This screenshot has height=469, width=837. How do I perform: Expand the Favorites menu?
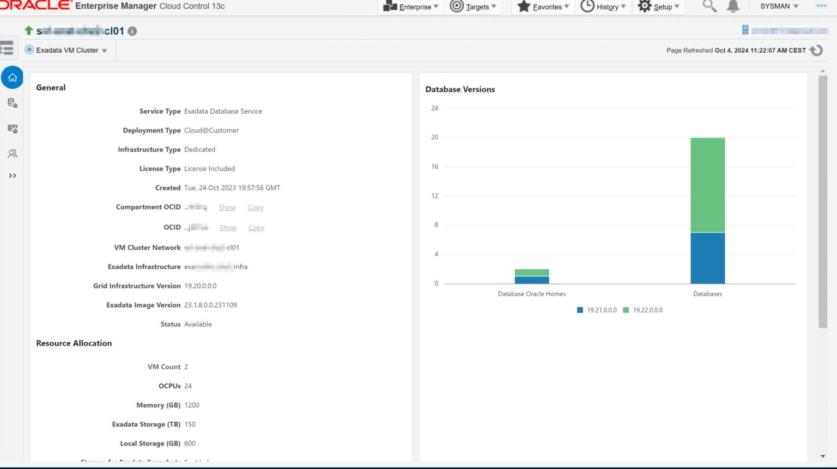[543, 7]
